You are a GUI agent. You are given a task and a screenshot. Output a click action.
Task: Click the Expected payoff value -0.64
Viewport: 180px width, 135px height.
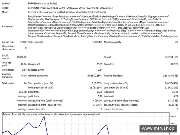[100, 70]
